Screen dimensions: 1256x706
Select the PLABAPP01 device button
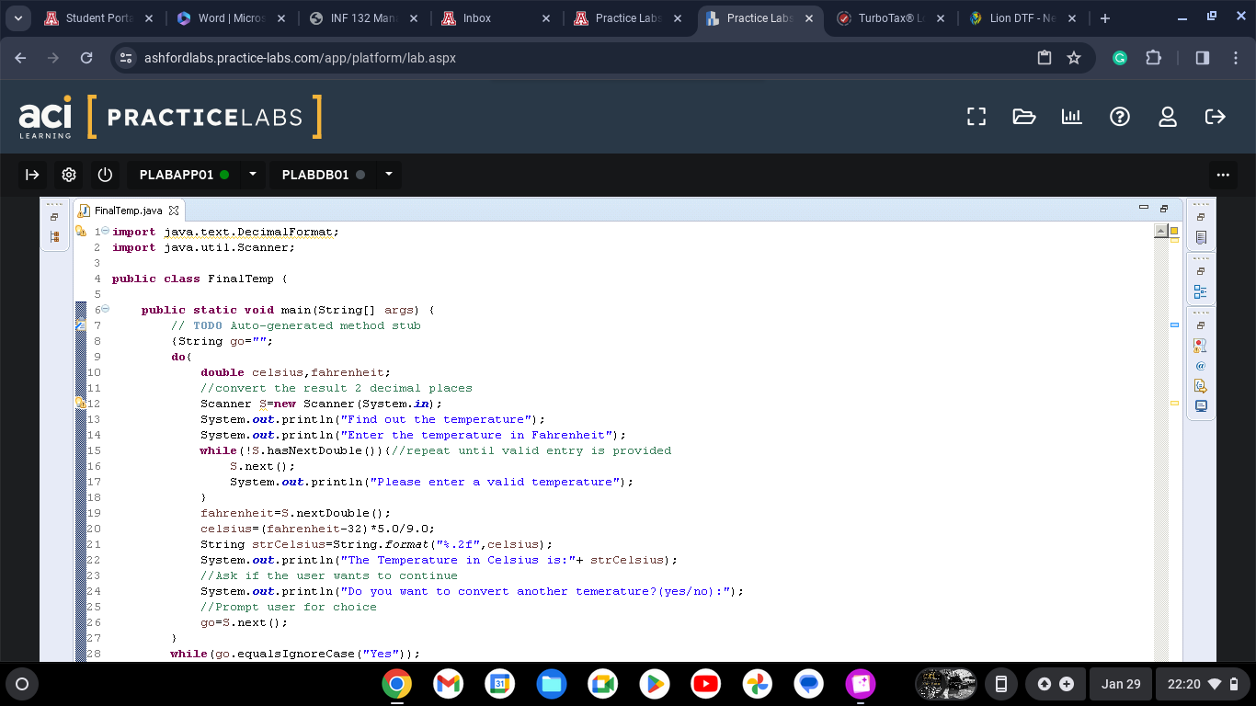point(184,175)
